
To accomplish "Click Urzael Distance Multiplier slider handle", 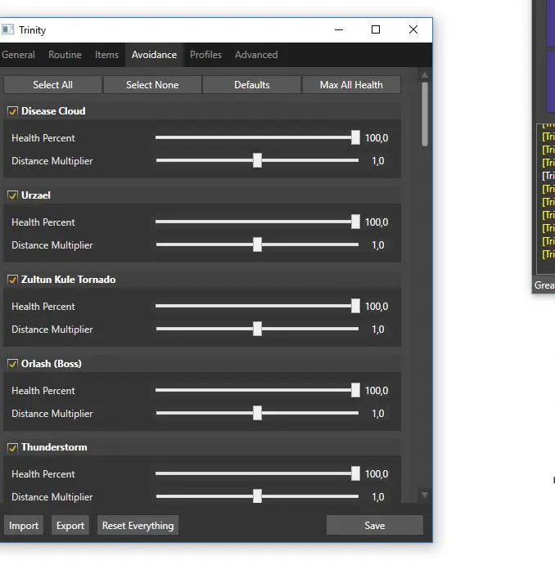I will tap(258, 244).
